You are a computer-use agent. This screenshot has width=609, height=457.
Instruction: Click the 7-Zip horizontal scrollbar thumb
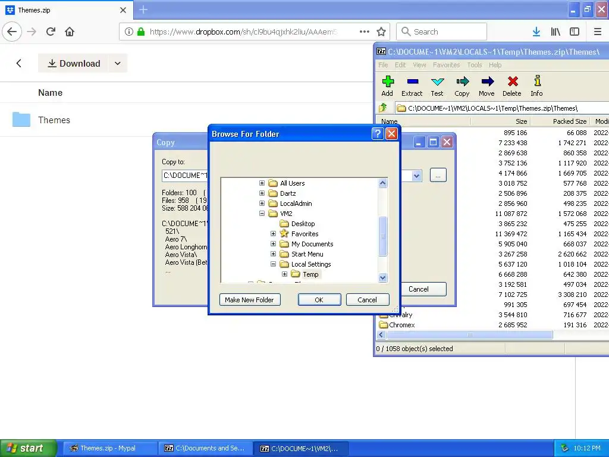470,334
